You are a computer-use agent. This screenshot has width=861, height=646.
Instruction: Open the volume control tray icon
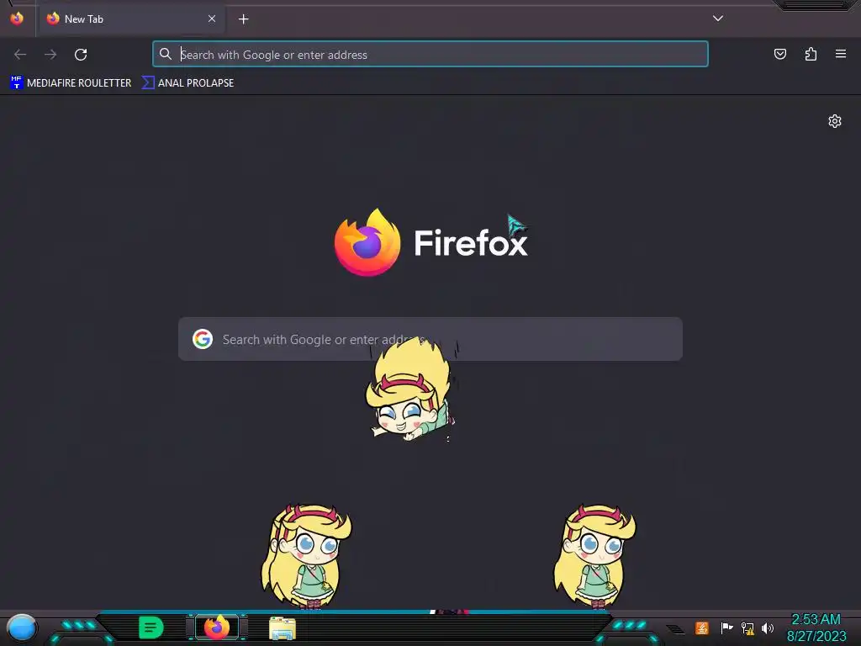[767, 627]
